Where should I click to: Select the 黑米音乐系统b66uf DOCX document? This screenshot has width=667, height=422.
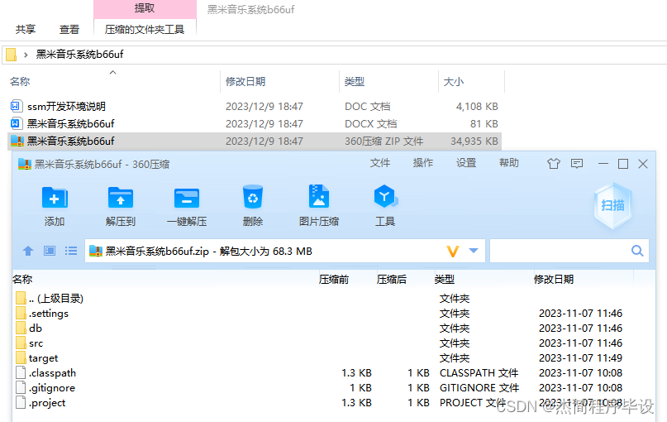tap(70, 124)
